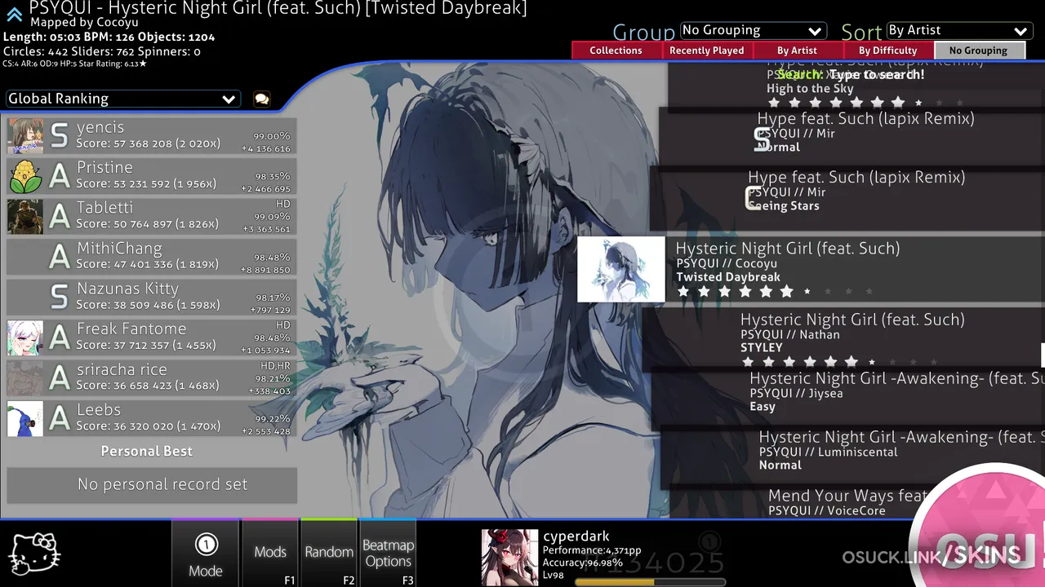Click the cyperdark user panel name
The height and width of the screenshot is (587, 1045).
point(576,536)
